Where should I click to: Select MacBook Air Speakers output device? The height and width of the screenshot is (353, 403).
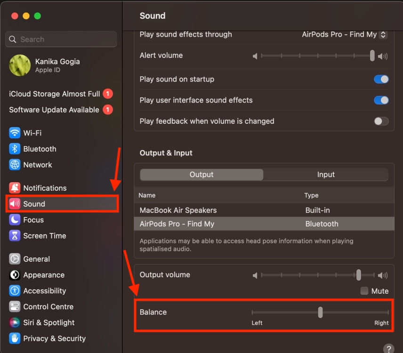178,210
